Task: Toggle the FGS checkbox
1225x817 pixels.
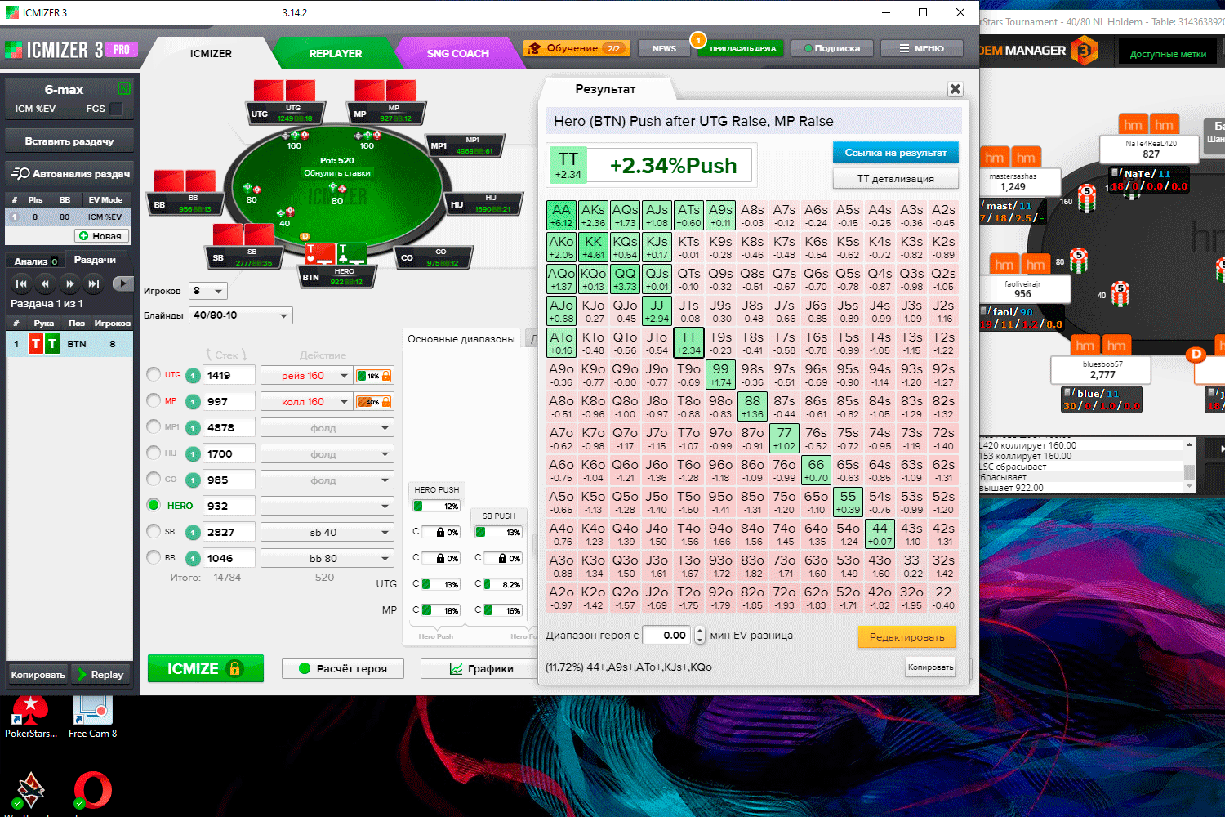Action: click(x=116, y=109)
